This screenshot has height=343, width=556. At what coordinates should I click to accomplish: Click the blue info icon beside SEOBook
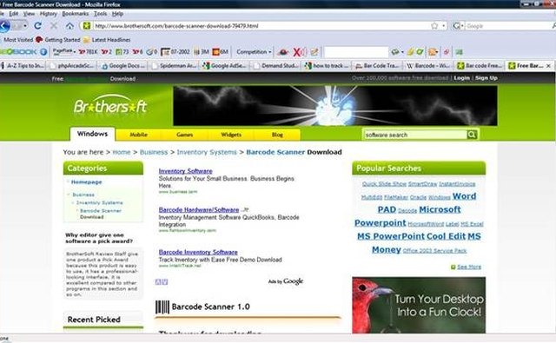coord(43,52)
